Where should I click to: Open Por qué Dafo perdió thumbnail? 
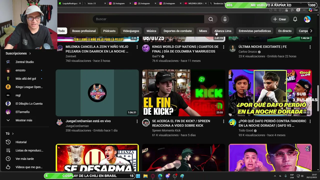[270, 93]
